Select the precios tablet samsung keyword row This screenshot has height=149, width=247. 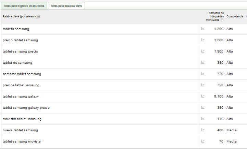pos(100,85)
